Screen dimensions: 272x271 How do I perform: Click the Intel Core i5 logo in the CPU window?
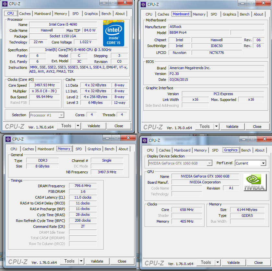(113, 33)
